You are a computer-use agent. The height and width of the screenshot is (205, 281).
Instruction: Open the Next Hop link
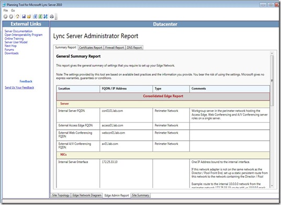click(x=10, y=46)
